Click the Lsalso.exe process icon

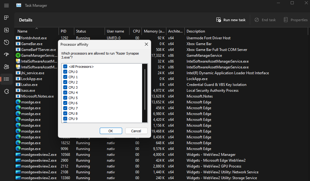coord(18,85)
